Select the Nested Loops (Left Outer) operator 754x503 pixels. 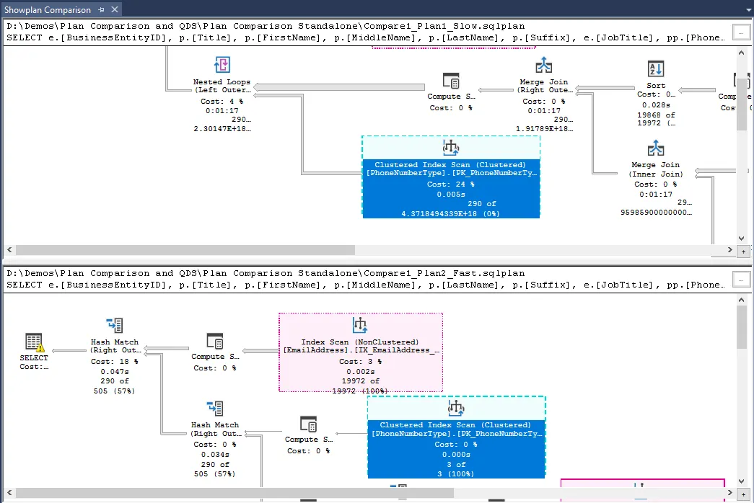(222, 65)
